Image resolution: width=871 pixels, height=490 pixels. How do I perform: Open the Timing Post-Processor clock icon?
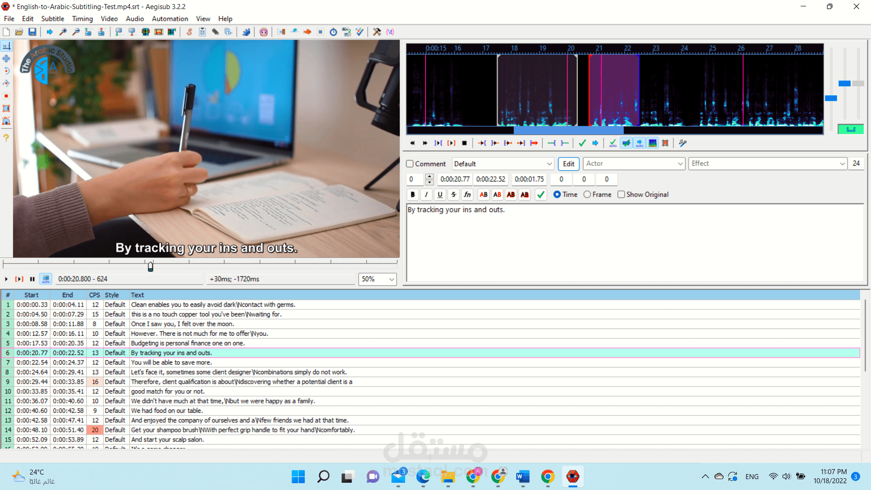tap(333, 32)
